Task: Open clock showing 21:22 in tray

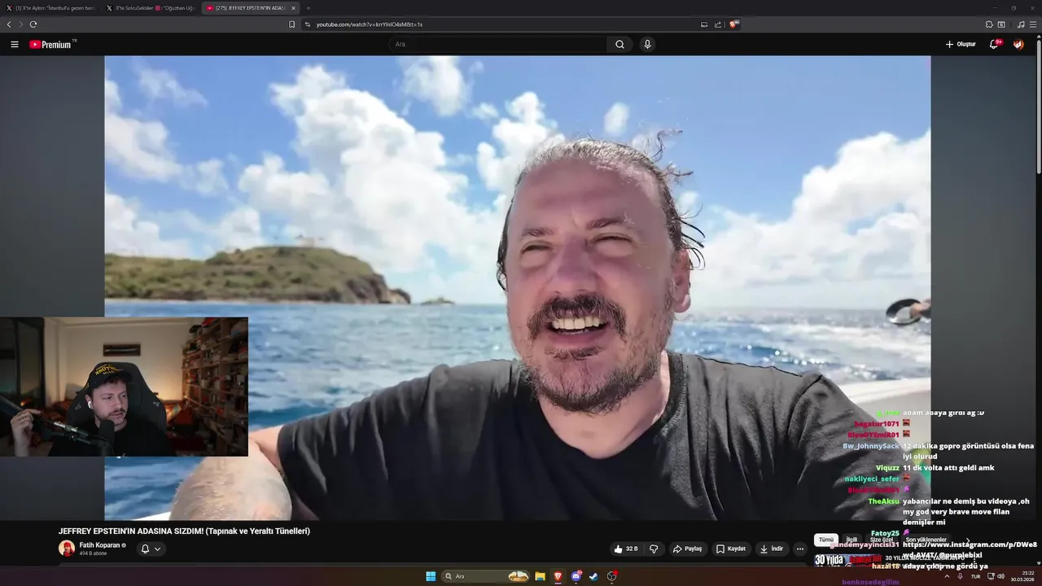Action: coord(1022,576)
